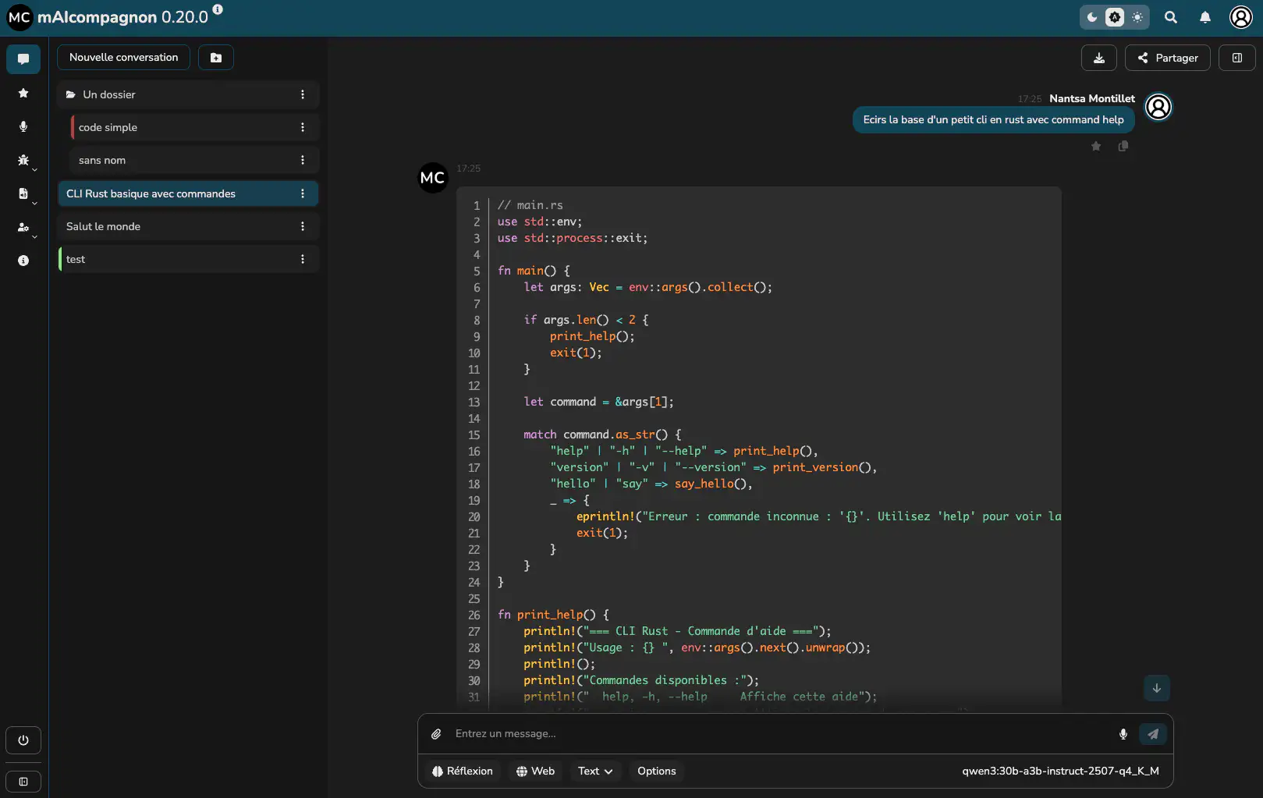Open options menu for Salut le monde
Viewport: 1263px width, 798px height.
tap(303, 226)
